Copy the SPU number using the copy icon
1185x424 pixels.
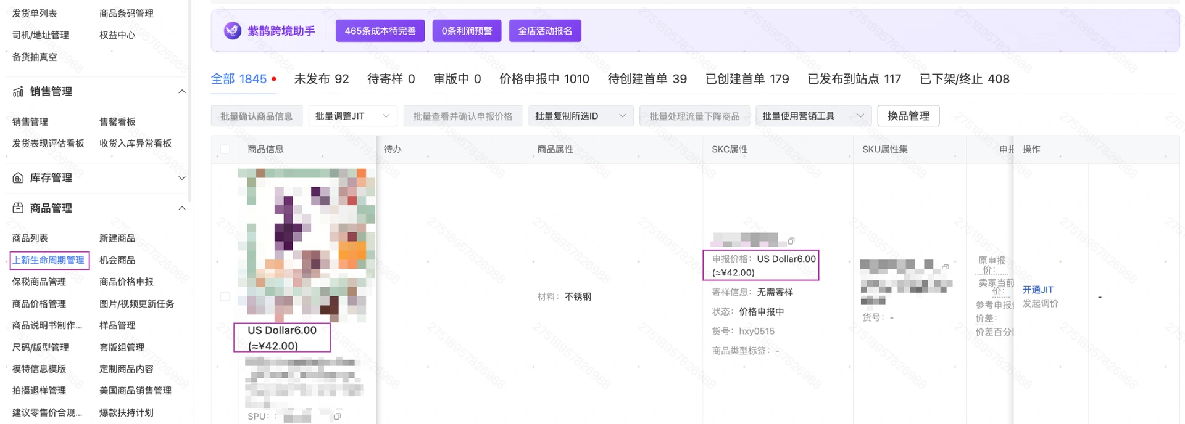[x=337, y=417]
